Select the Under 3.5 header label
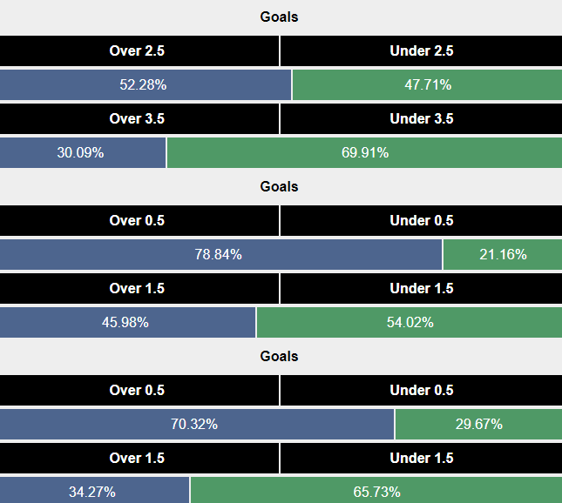 pos(421,118)
